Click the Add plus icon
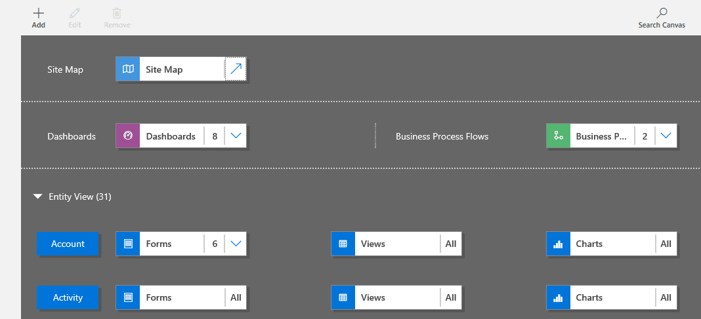701x319 pixels. 39,13
